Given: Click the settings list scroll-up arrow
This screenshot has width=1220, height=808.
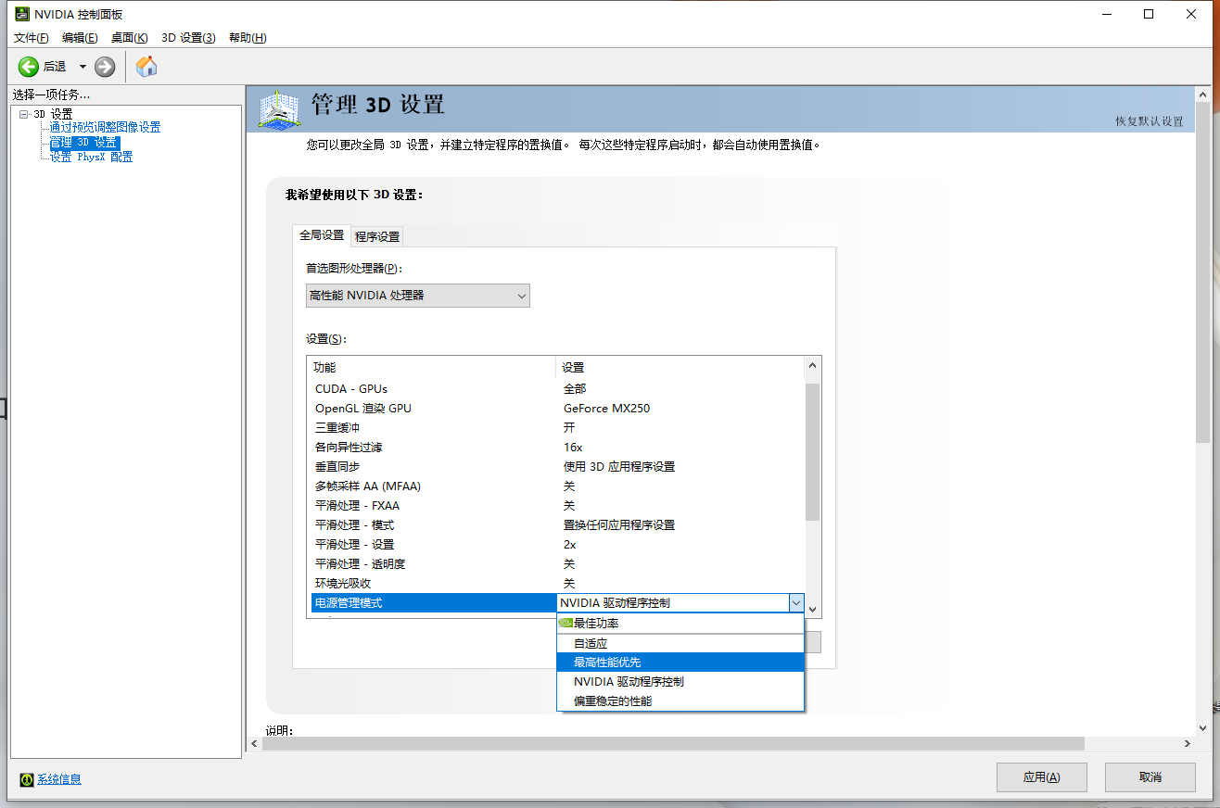Looking at the screenshot, I should [813, 366].
